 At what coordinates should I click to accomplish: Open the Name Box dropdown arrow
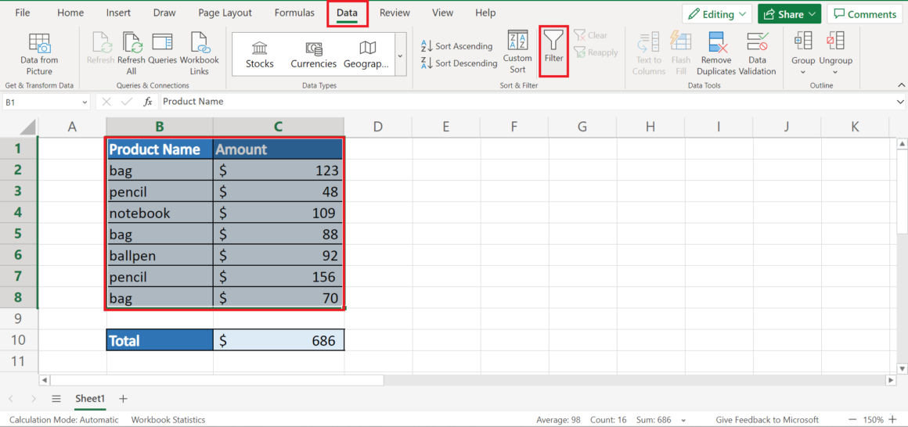point(85,102)
